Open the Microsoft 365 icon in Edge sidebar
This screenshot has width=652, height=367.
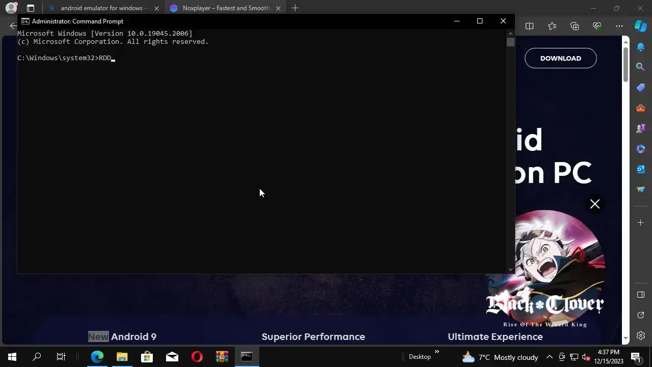click(641, 149)
